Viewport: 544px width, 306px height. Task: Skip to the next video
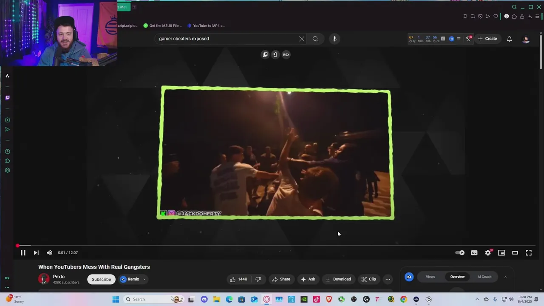point(36,253)
